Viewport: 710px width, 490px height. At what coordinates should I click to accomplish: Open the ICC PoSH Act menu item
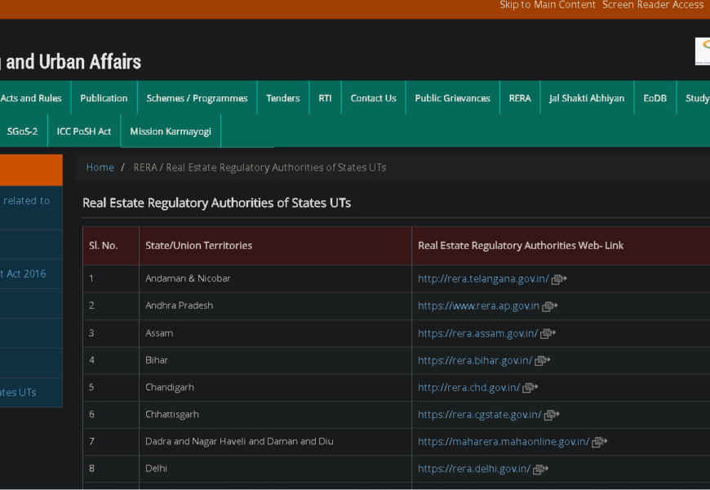point(84,131)
